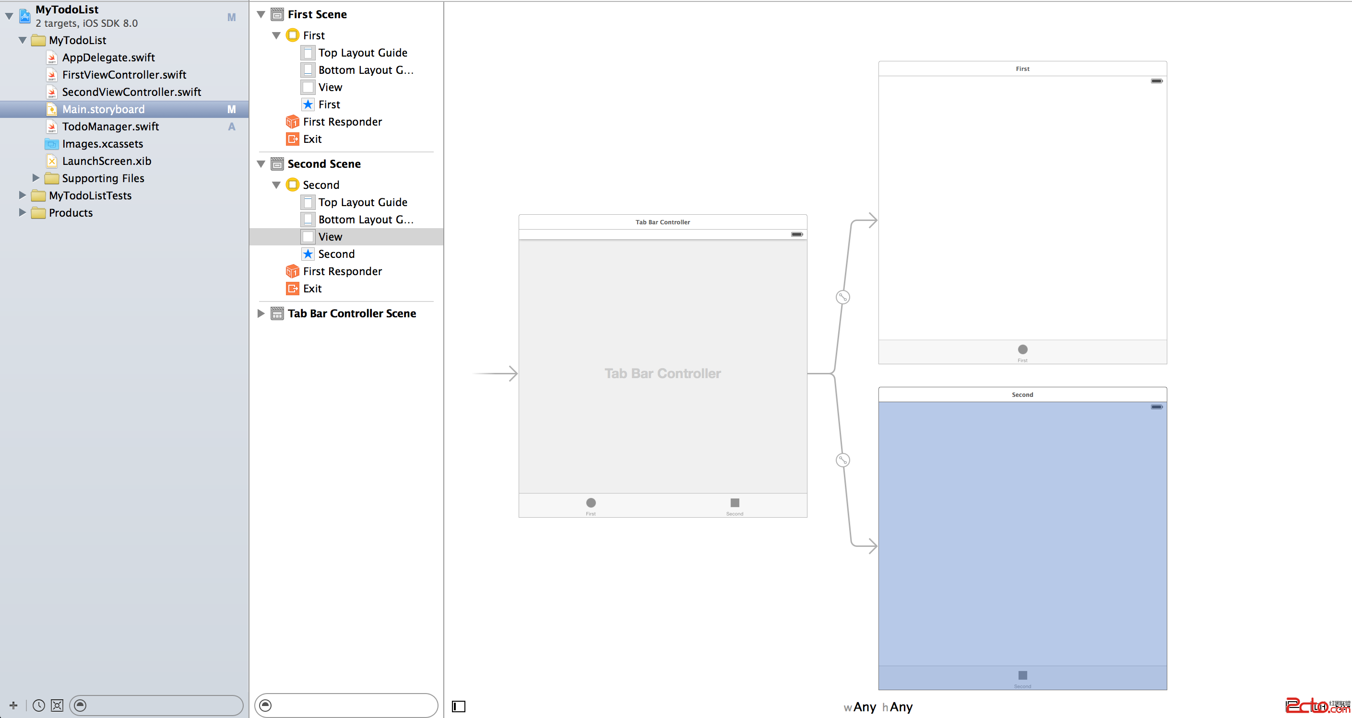This screenshot has width=1352, height=718.
Task: Click the recent files clock filter icon
Action: (x=38, y=706)
